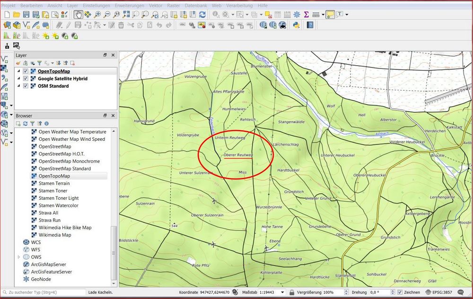Click the Open Project folder icon
Image resolution: width=473 pixels, height=299 pixels.
17,15
